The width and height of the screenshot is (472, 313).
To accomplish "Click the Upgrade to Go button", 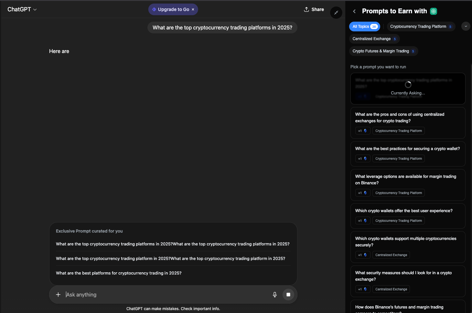I will coord(170,9).
